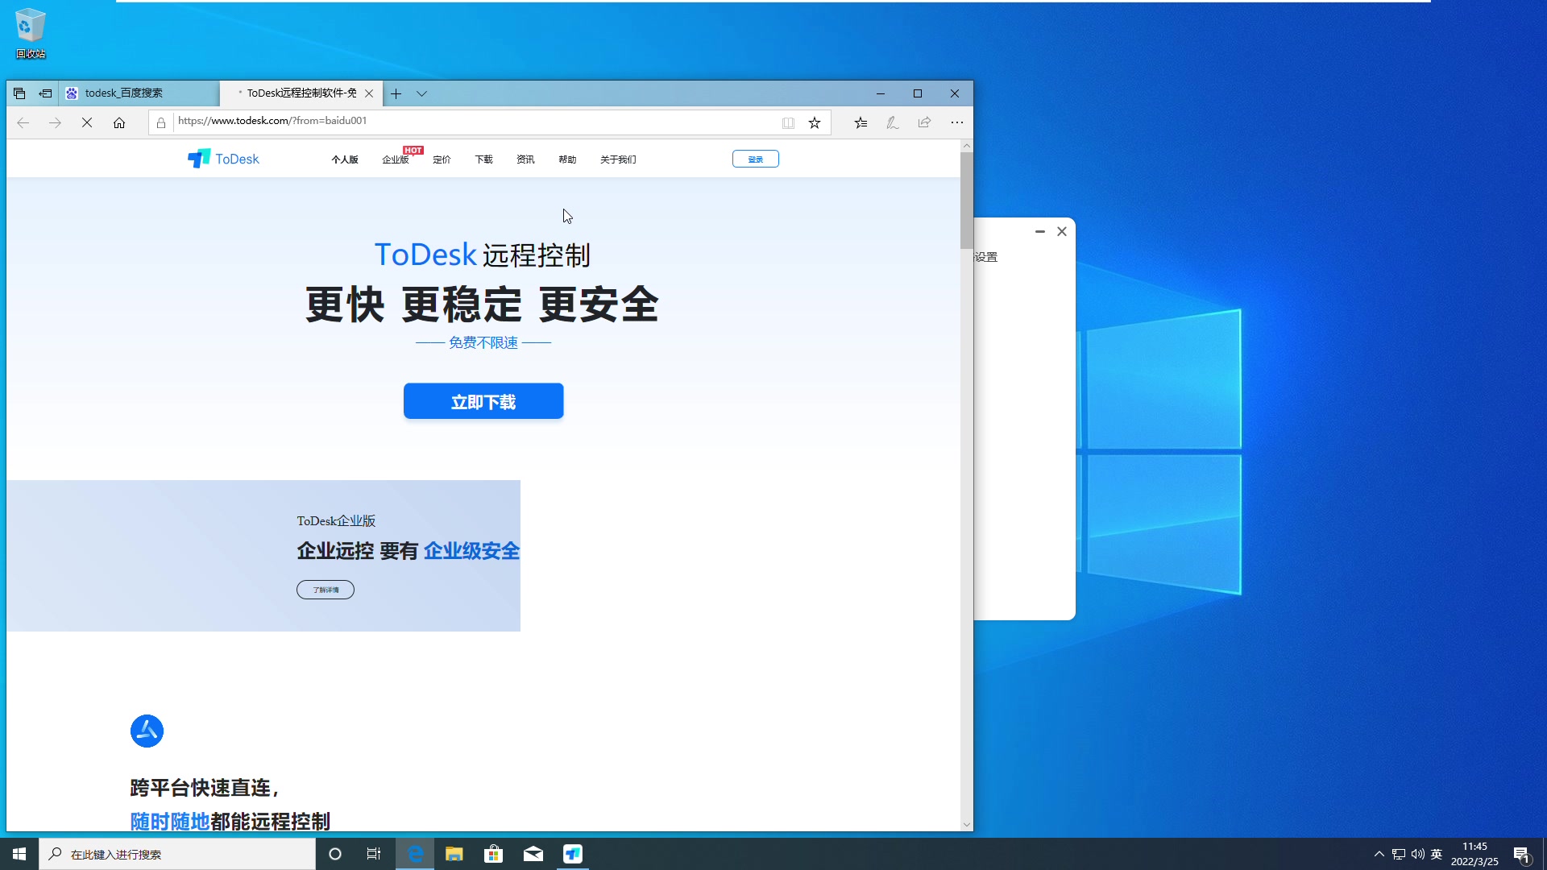Open Mail app from taskbar

533,854
